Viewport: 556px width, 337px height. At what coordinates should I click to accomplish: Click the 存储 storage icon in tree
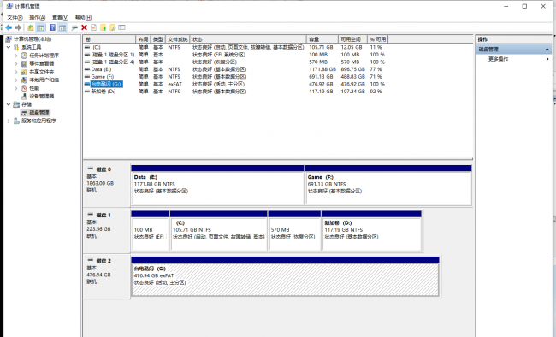click(x=16, y=104)
